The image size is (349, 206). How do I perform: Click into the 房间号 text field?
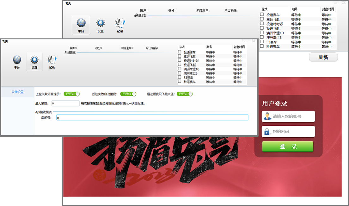(x=152, y=118)
